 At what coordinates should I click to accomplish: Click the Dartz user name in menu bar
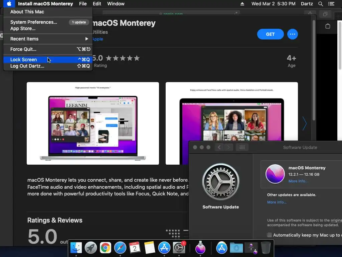click(x=307, y=4)
